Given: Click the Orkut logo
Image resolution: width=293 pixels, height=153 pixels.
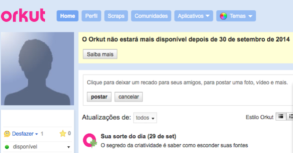Looking at the screenshot, I should 23,15.
